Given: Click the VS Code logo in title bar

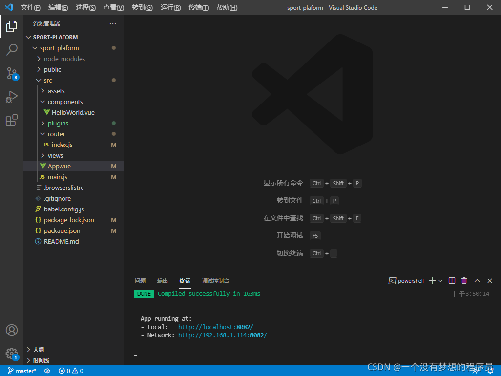Looking at the screenshot, I should [x=9, y=7].
